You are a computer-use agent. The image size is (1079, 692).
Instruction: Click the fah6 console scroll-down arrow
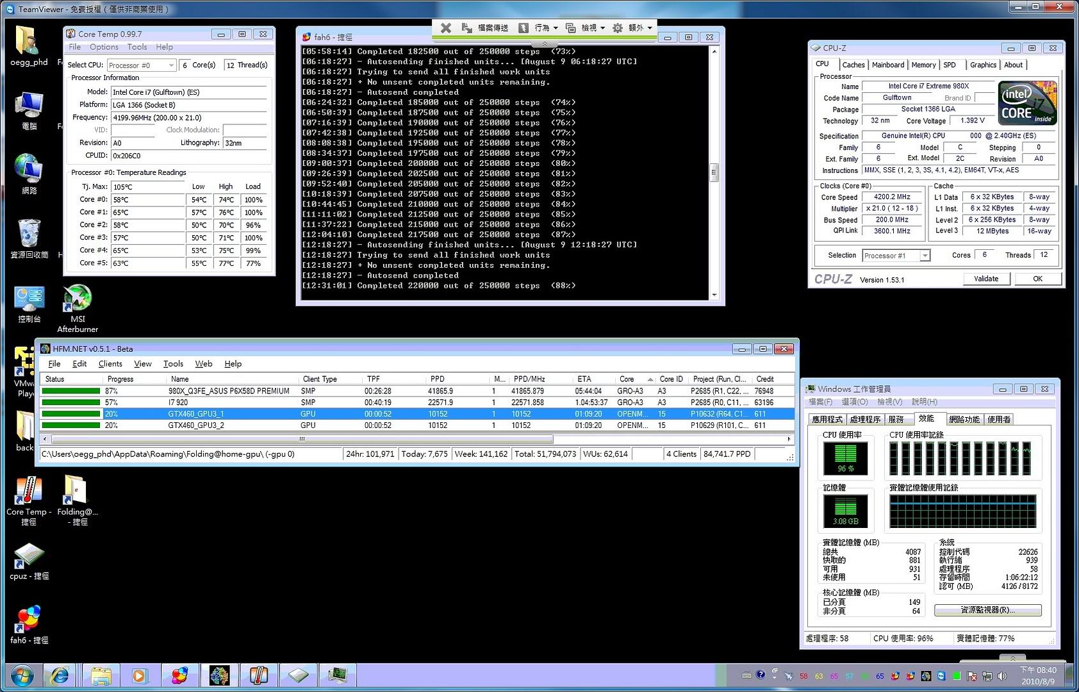714,295
